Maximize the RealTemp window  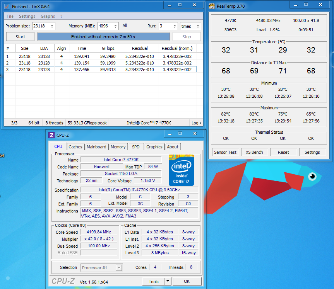click(306, 5)
